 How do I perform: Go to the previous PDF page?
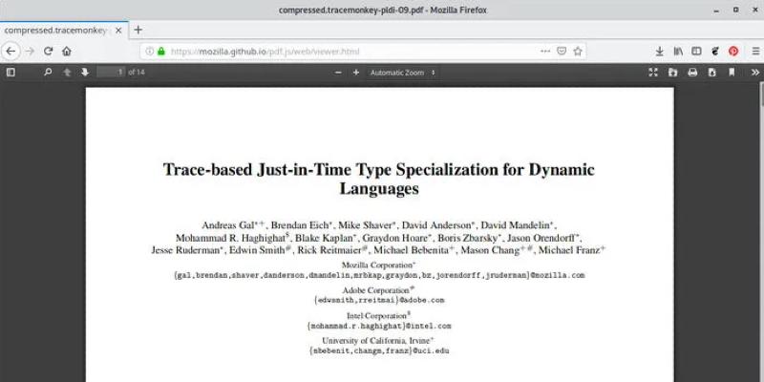(x=67, y=72)
